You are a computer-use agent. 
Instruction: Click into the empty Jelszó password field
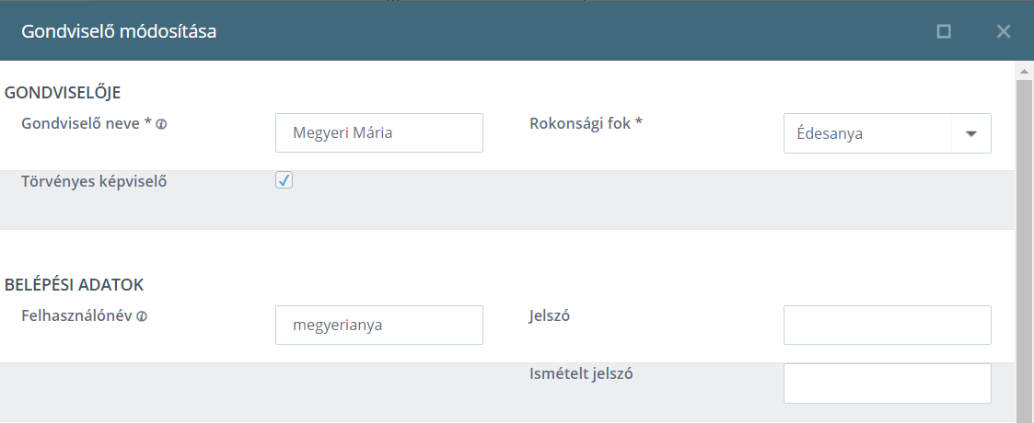[x=887, y=325]
